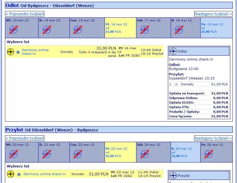Click '11:45 Odlot' departure time
This screenshot has width=237, height=183.
[148, 172]
